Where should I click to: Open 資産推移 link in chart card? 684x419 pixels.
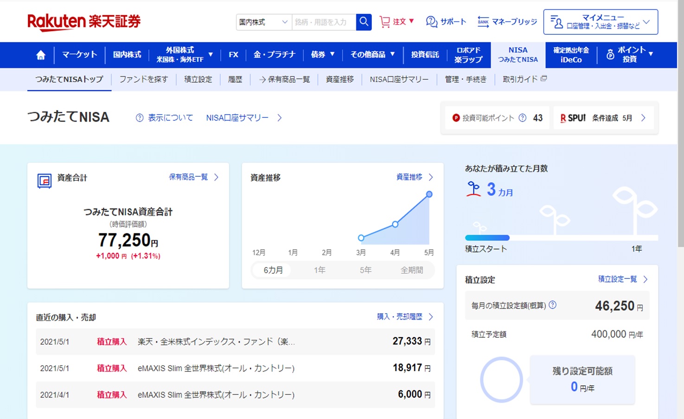[415, 177]
